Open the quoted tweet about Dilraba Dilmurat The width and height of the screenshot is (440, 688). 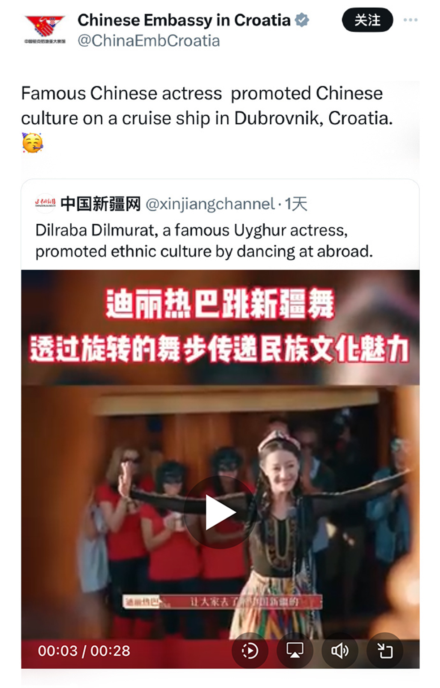(x=204, y=241)
